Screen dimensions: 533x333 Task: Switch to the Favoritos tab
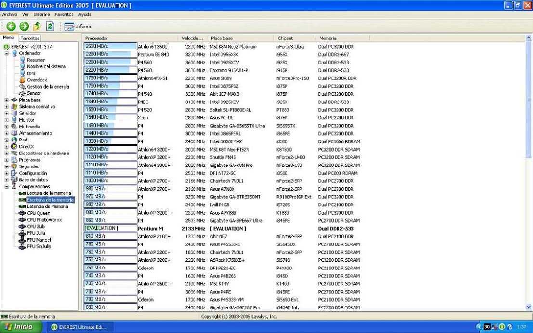tap(30, 38)
